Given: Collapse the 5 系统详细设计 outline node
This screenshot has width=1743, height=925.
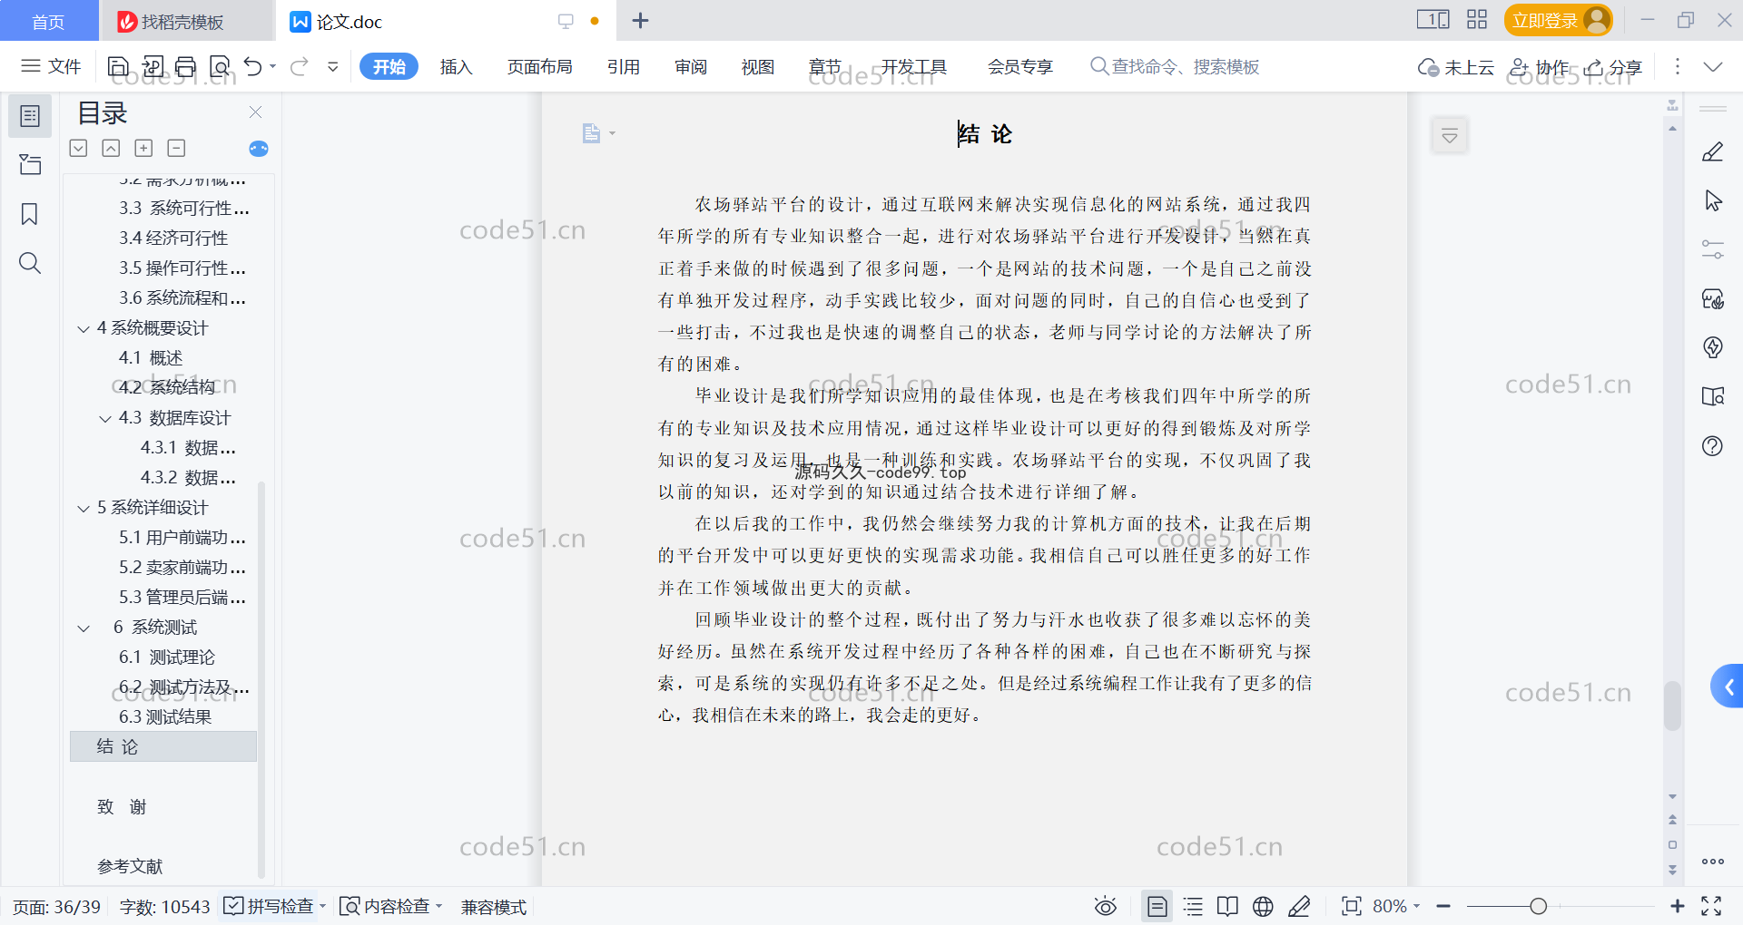Looking at the screenshot, I should (x=84, y=509).
